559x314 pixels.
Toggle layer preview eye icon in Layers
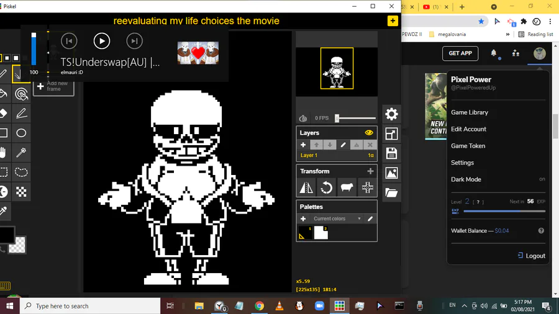[369, 133]
